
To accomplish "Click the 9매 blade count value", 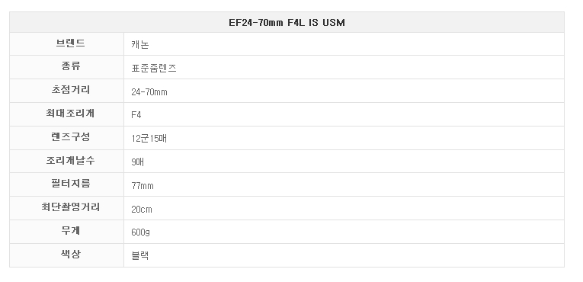I will pos(137,162).
